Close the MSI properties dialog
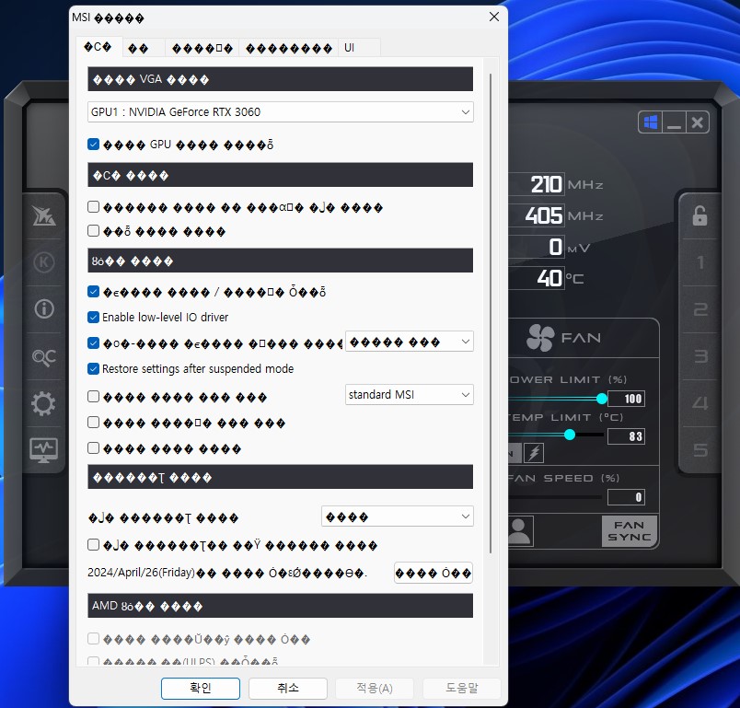 point(494,17)
